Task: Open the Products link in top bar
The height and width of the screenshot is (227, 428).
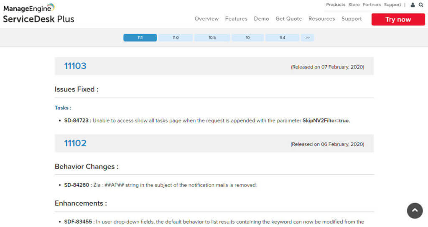Action: coord(336,5)
